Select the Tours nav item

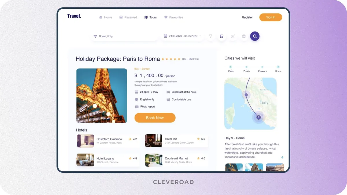point(151,17)
